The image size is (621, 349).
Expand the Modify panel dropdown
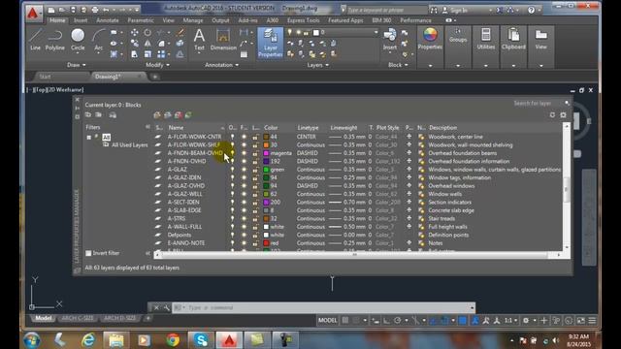[157, 65]
